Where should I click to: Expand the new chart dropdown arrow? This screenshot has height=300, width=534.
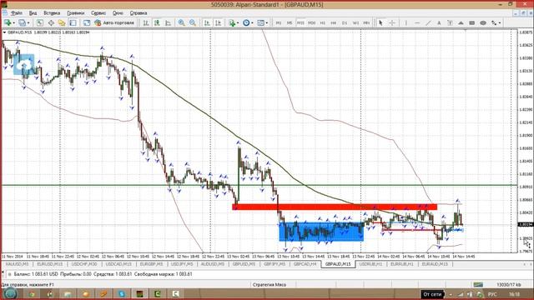click(x=13, y=22)
